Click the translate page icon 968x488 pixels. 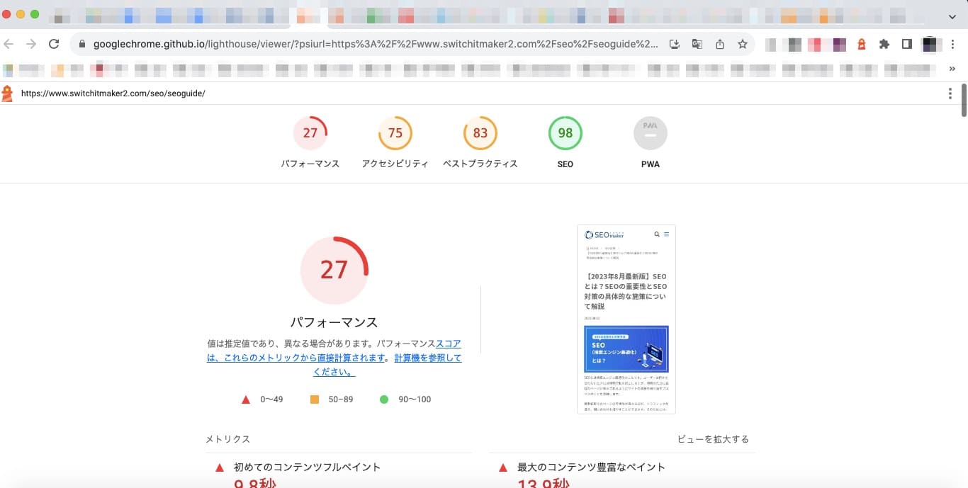[697, 44]
